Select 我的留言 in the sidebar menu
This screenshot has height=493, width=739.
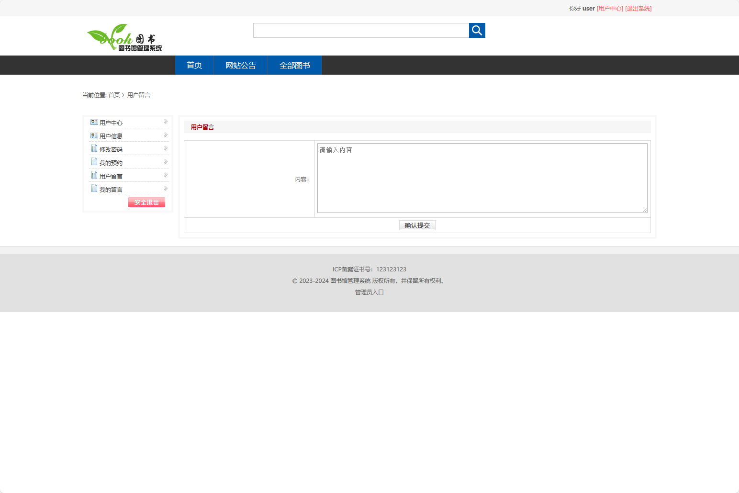(x=111, y=190)
